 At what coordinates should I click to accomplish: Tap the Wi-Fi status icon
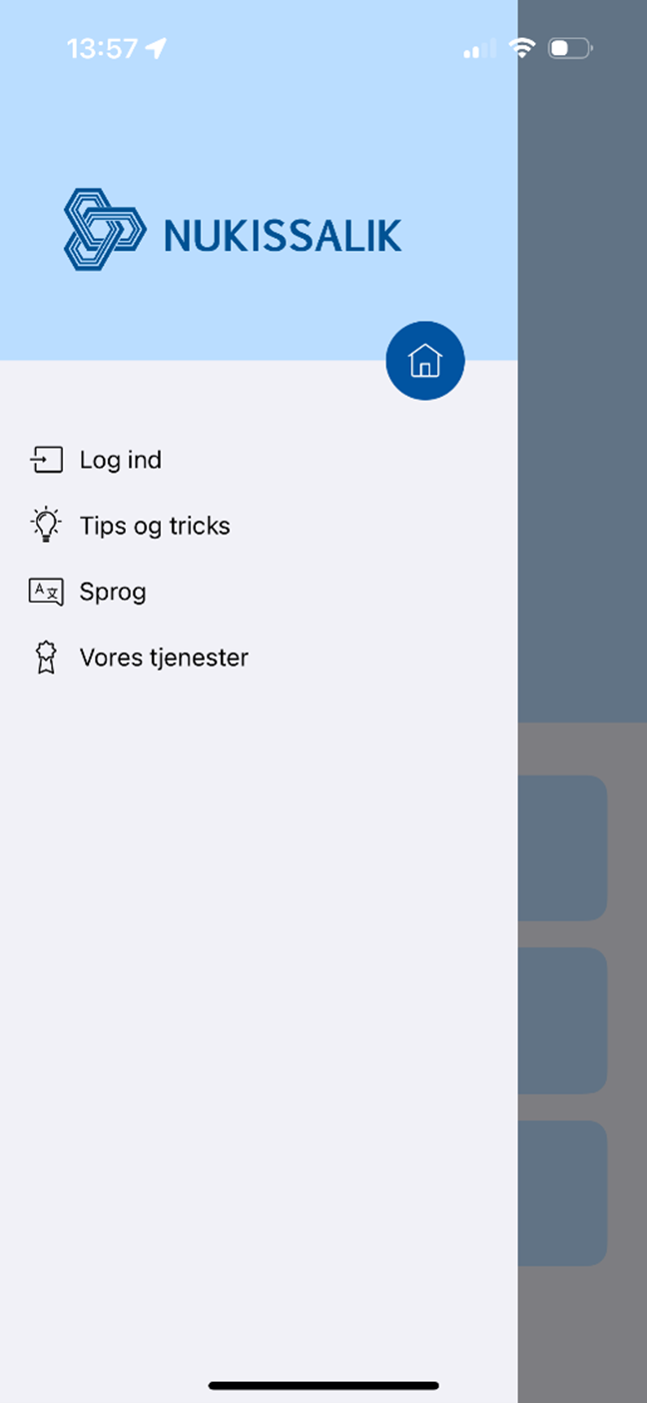click(x=521, y=48)
